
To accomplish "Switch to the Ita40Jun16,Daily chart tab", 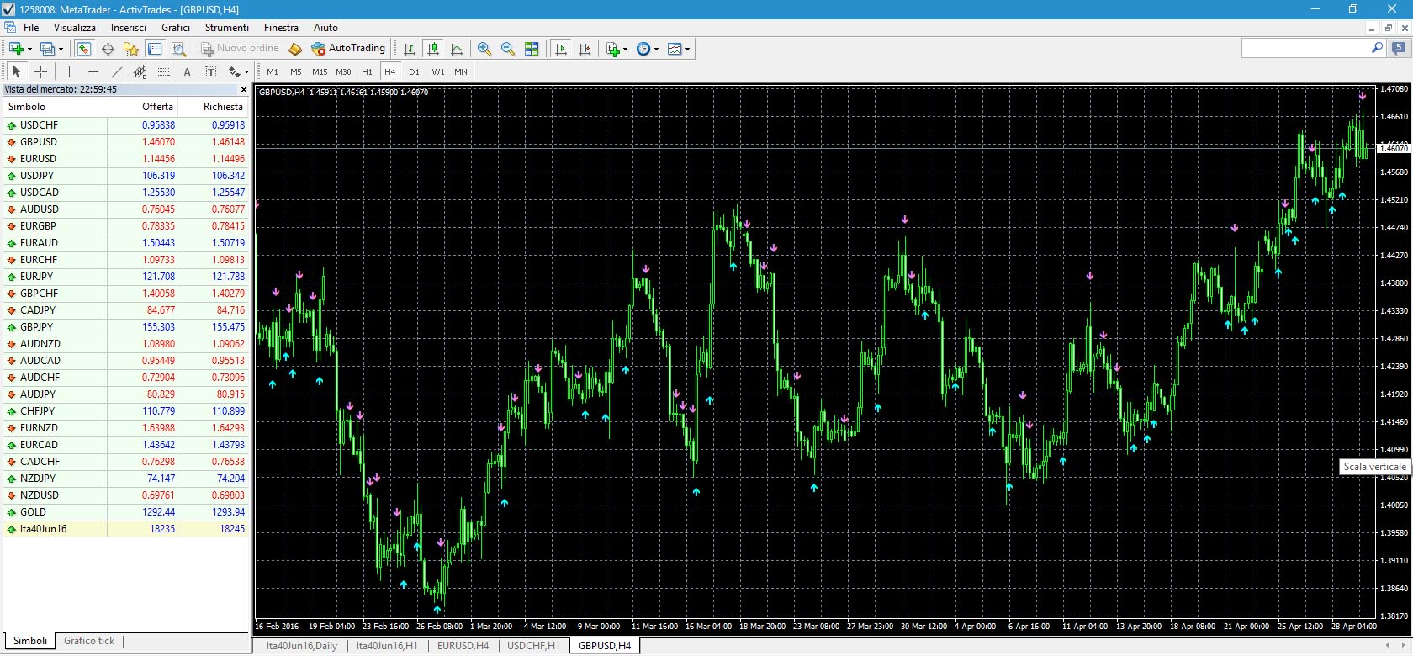I will (302, 646).
